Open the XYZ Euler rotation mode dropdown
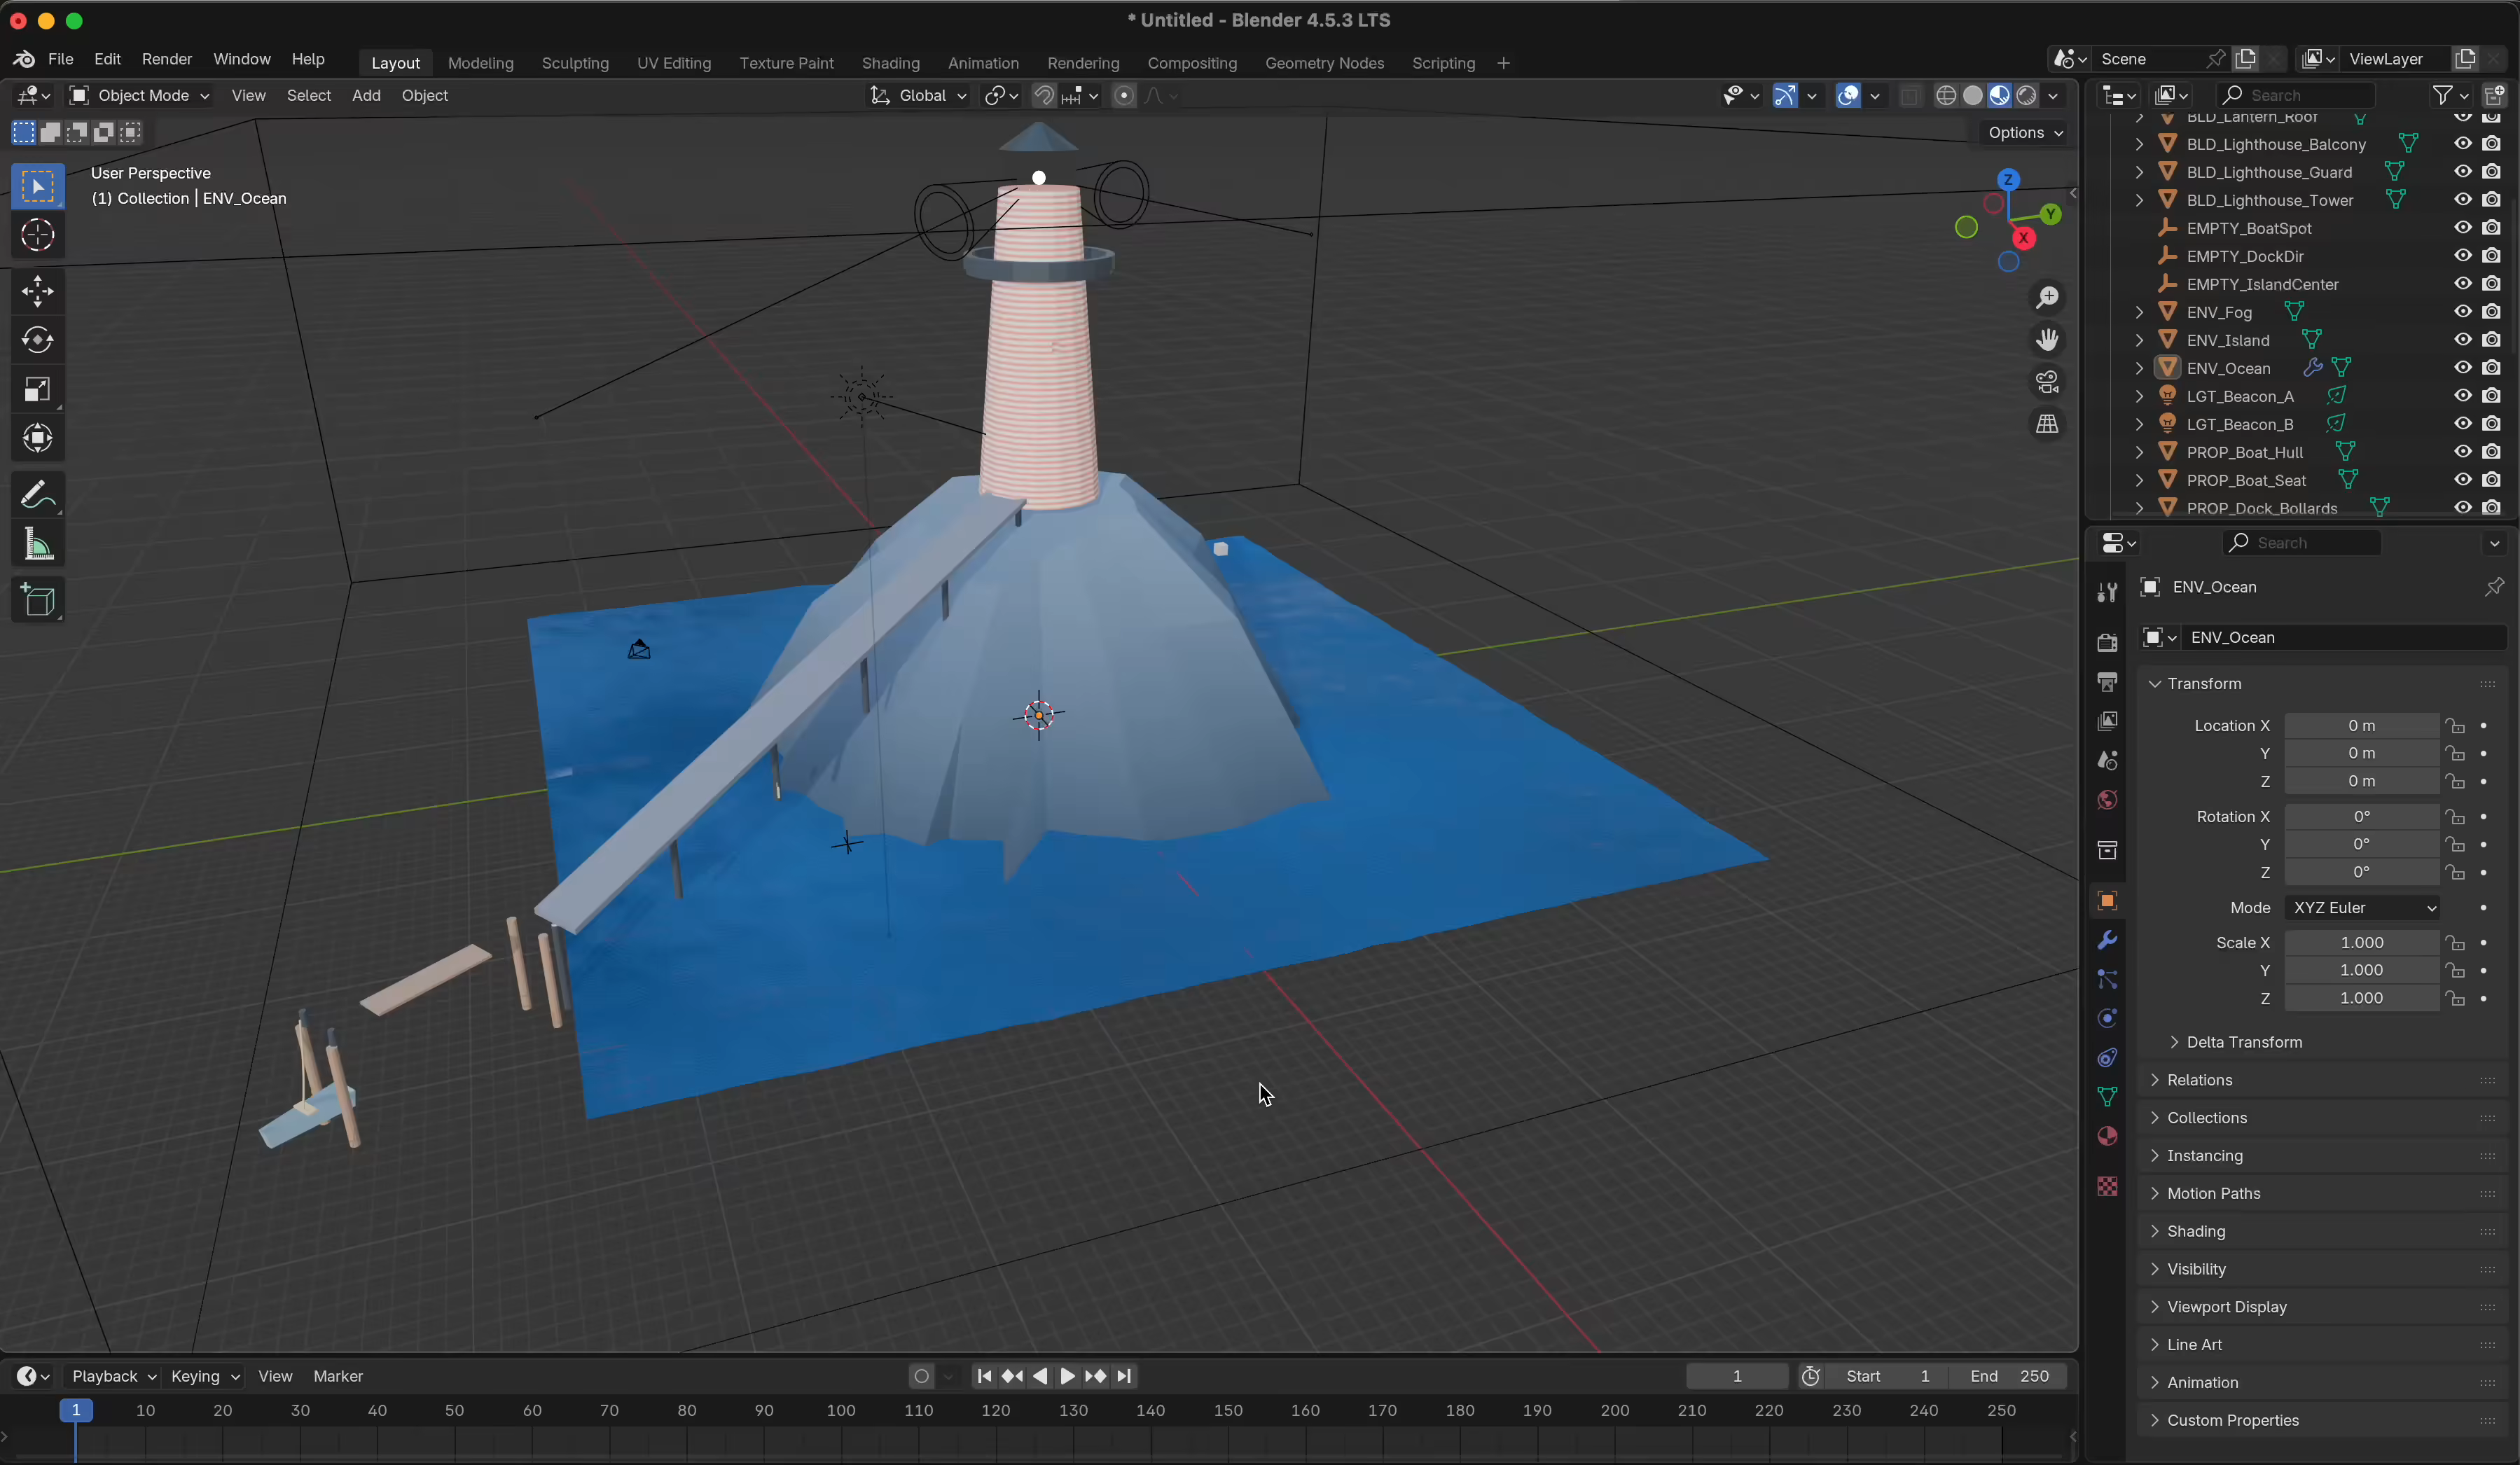The height and width of the screenshot is (1465, 2520). tap(2360, 907)
